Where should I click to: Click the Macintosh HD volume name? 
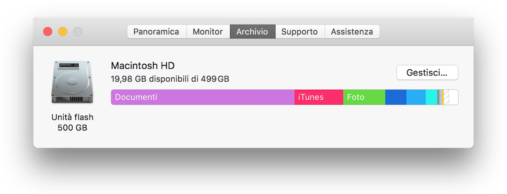[x=143, y=66]
